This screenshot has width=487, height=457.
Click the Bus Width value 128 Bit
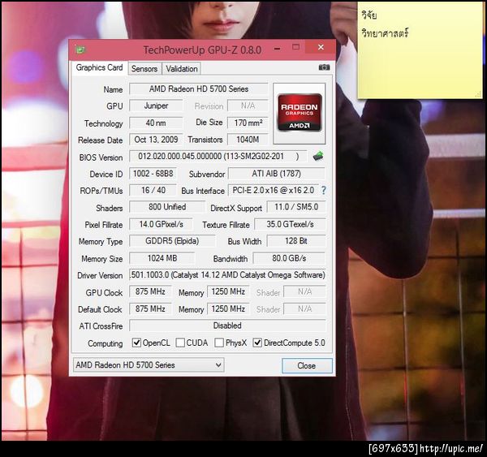click(296, 241)
